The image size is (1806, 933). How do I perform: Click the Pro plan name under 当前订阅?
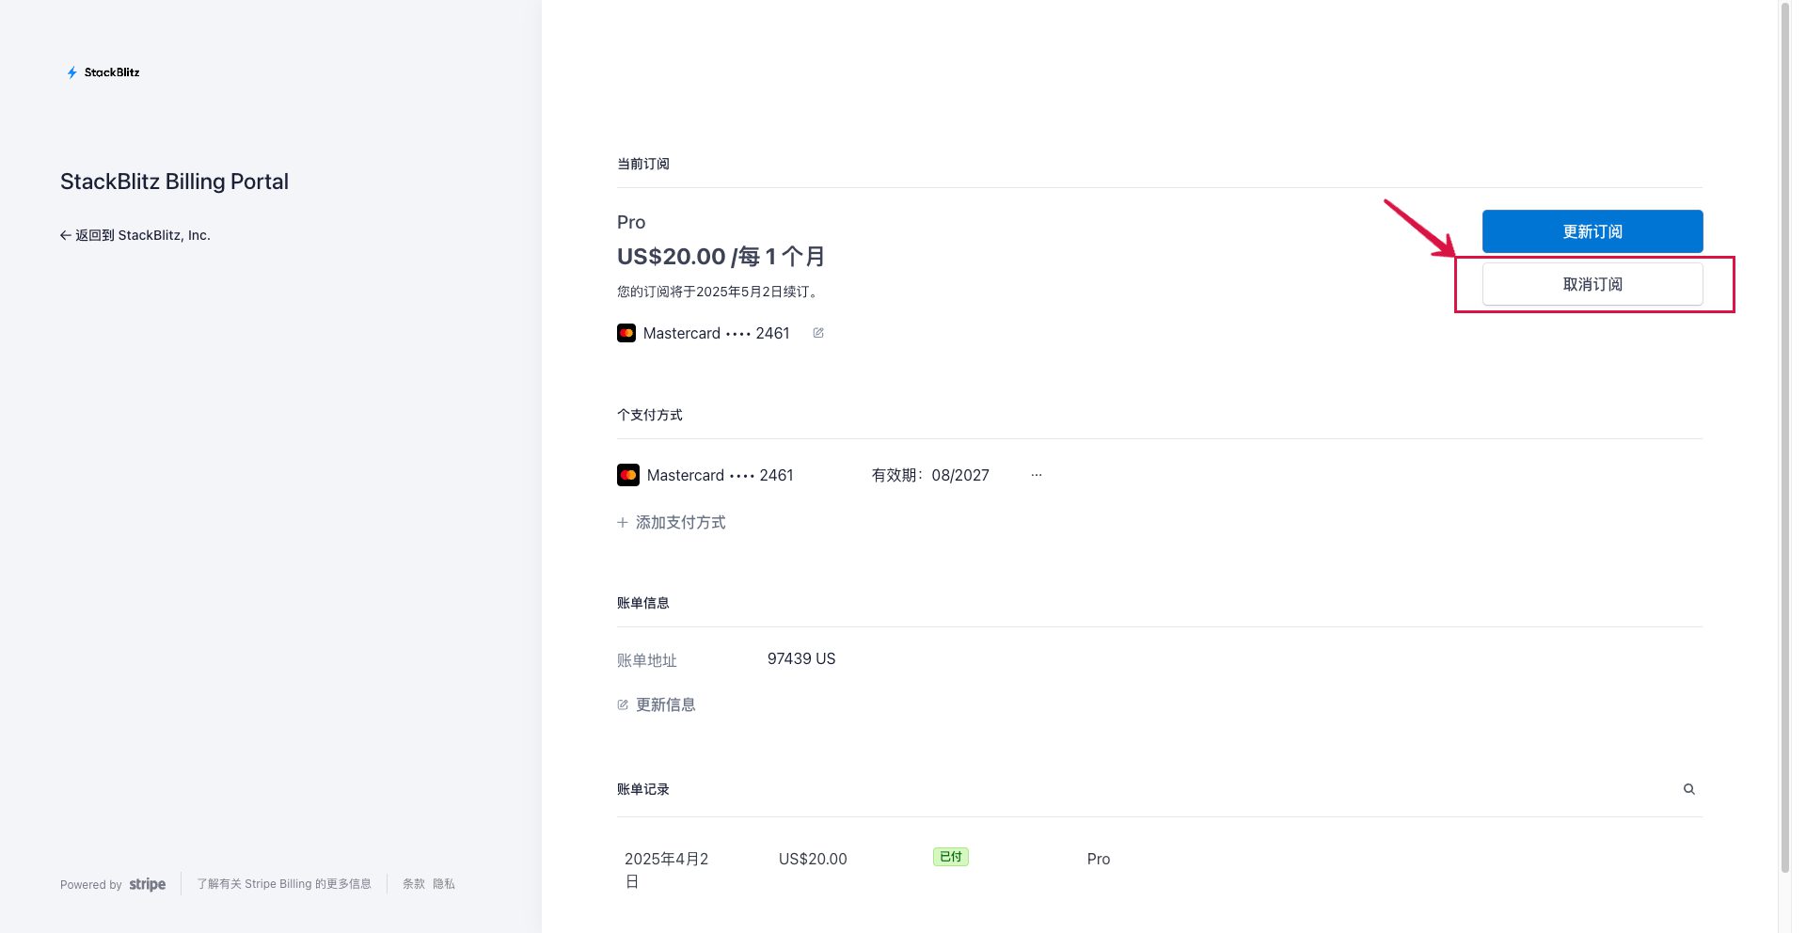[x=631, y=222]
